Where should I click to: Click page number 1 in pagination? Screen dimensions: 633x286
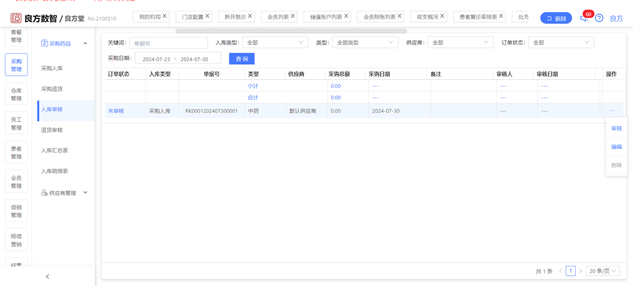(571, 271)
